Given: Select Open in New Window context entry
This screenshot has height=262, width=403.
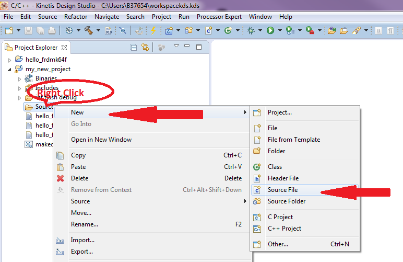Looking at the screenshot, I should tap(152, 140).
